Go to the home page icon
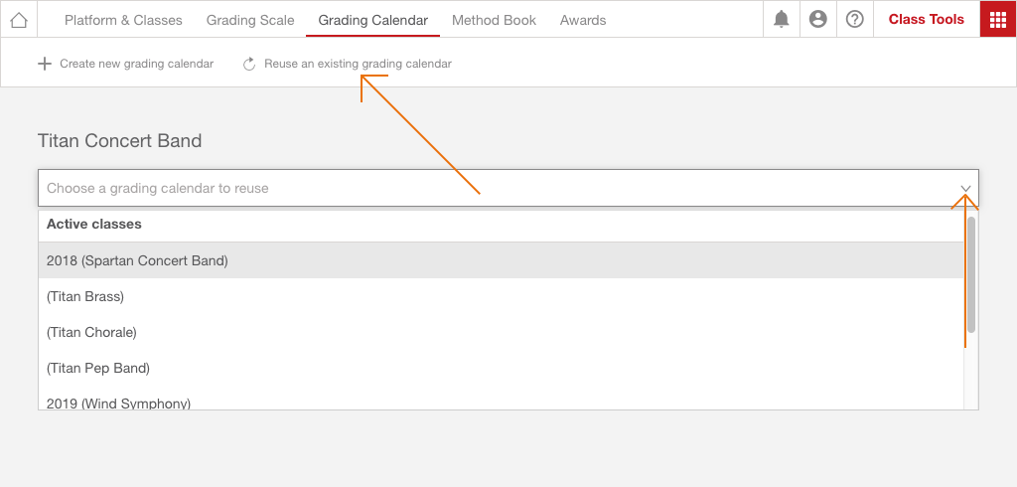The width and height of the screenshot is (1017, 487). 19,20
